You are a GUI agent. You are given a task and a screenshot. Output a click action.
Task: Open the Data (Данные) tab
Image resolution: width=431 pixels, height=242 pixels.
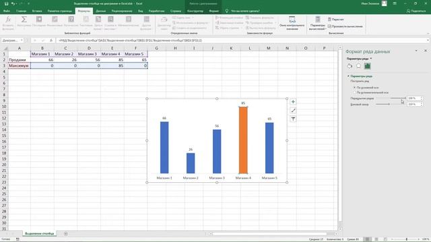[x=101, y=11]
